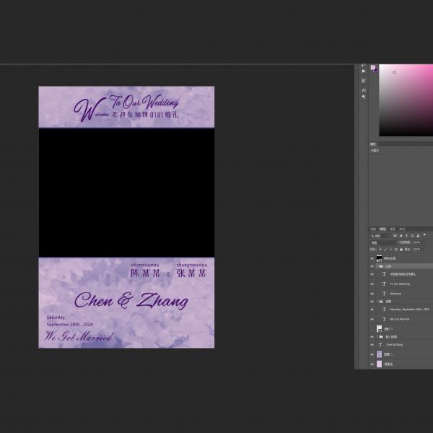The image size is (433, 433).
Task: Open the Paragraph panel icon
Action: (363, 97)
